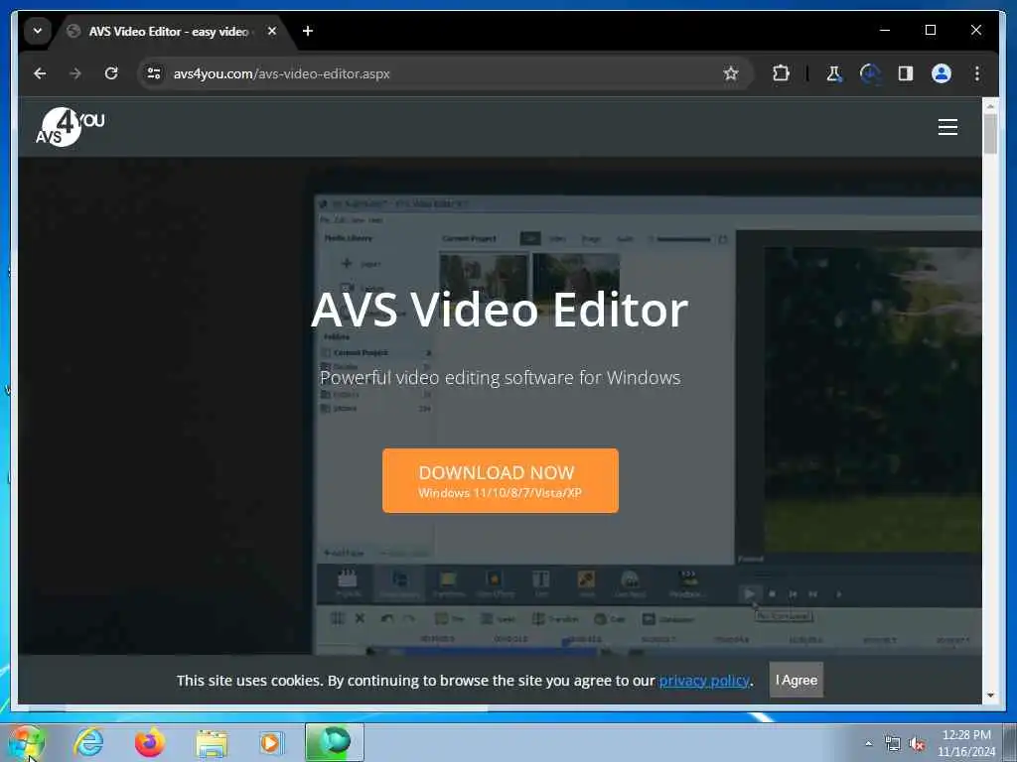Accept cookies with I Agree

click(796, 680)
